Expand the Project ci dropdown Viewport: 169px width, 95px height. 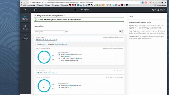pos(55,10)
